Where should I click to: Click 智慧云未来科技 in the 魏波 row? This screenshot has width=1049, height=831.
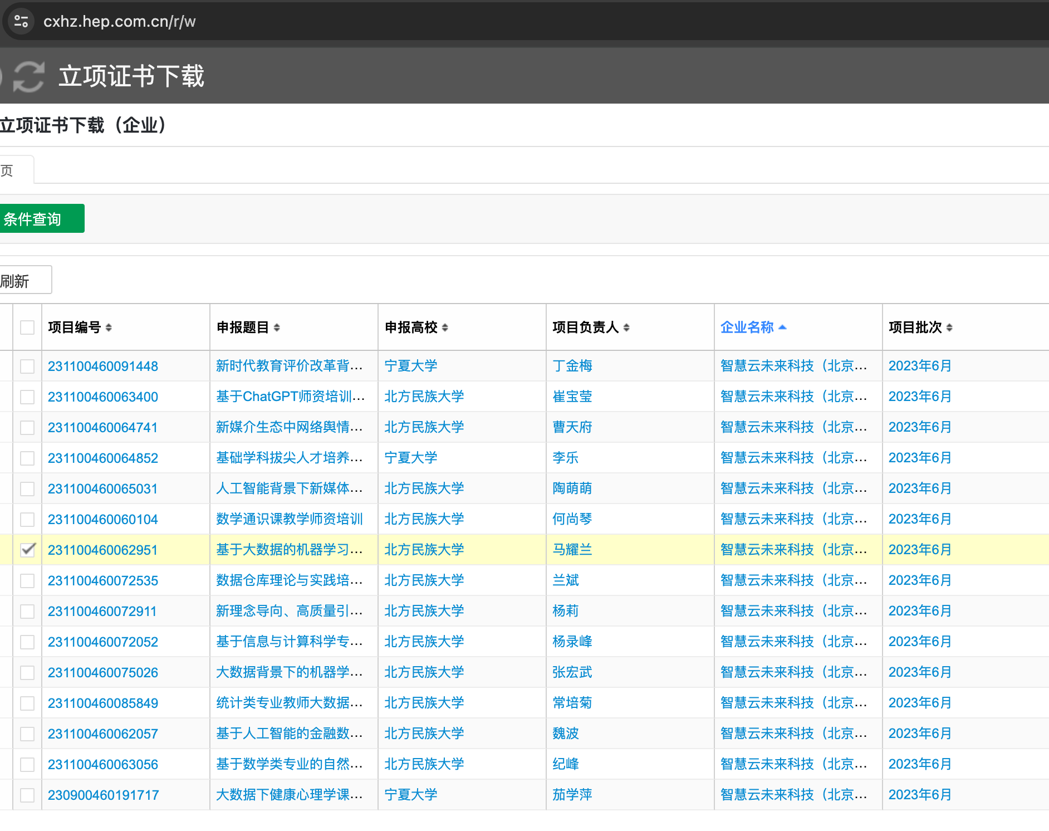[794, 734]
